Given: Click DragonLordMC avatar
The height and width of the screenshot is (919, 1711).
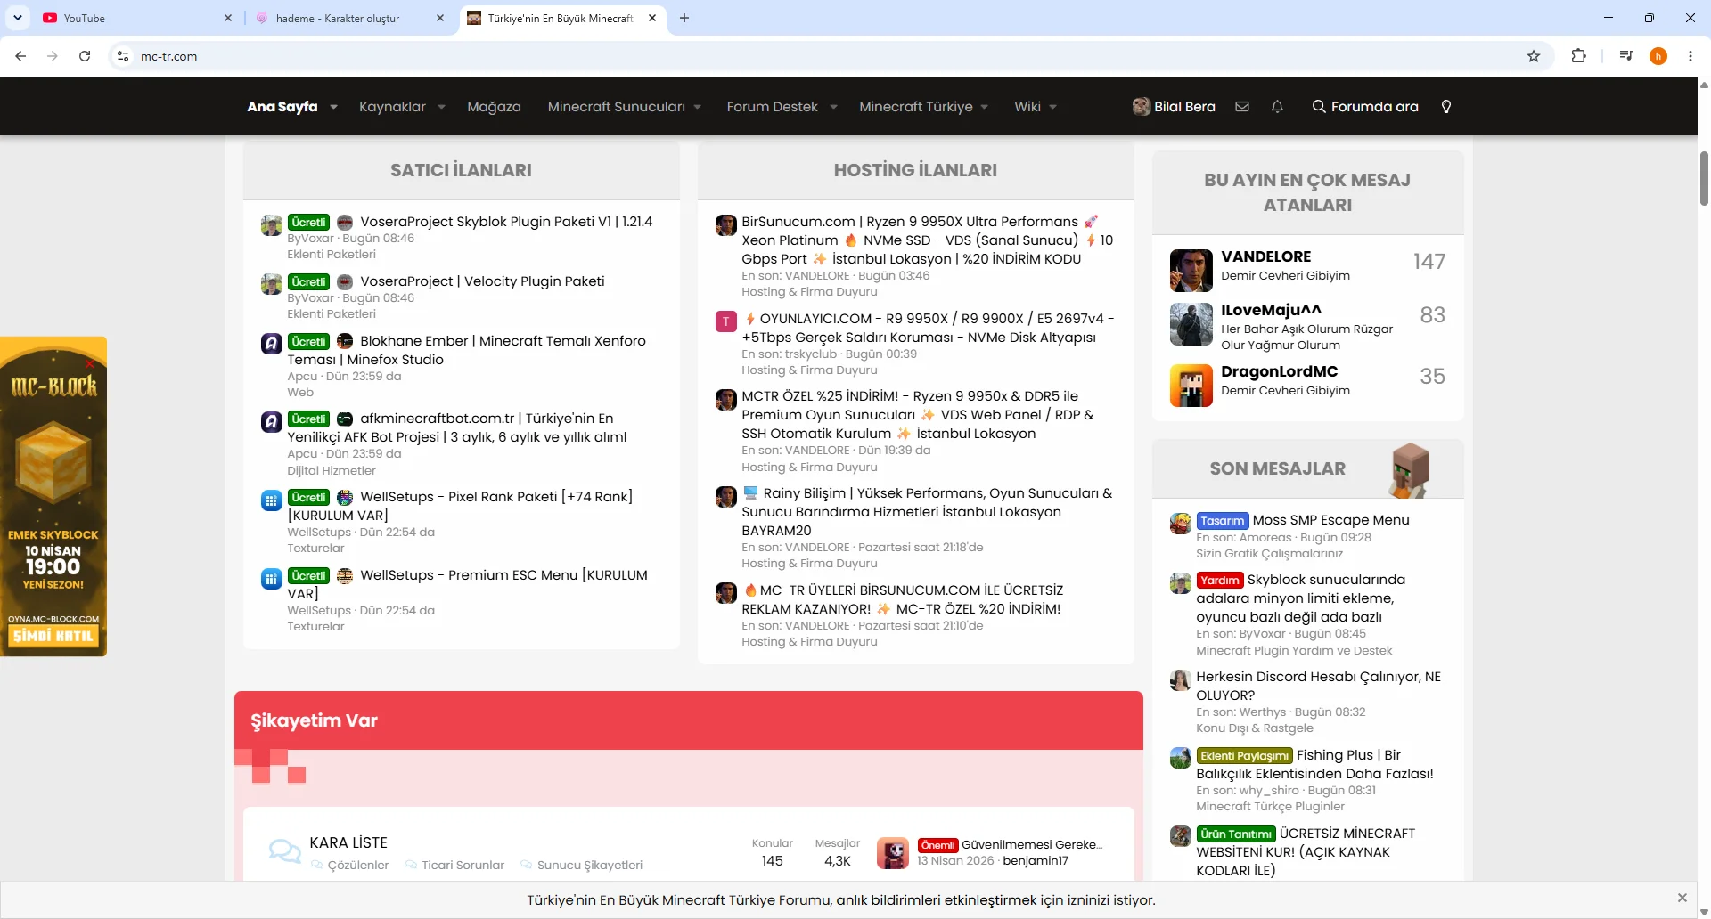Looking at the screenshot, I should tap(1191, 386).
